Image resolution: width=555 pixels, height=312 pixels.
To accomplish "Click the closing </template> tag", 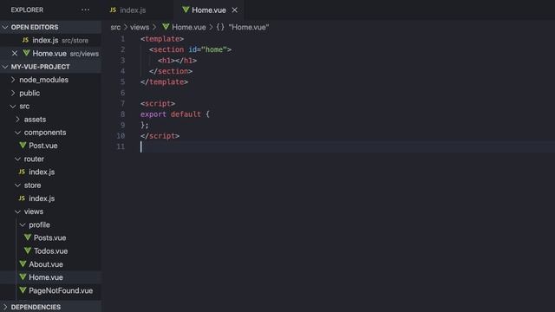I will pyautogui.click(x=164, y=82).
